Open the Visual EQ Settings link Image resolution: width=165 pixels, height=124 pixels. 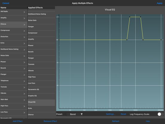(111, 114)
